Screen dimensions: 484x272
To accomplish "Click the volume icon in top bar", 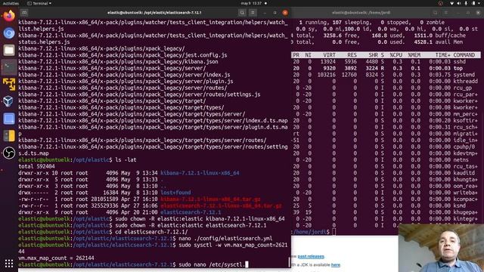I will click(x=459, y=3).
